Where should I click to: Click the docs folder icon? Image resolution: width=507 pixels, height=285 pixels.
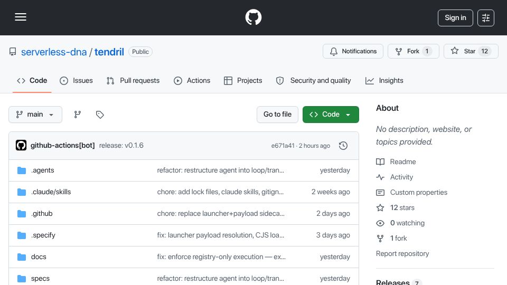pos(22,257)
